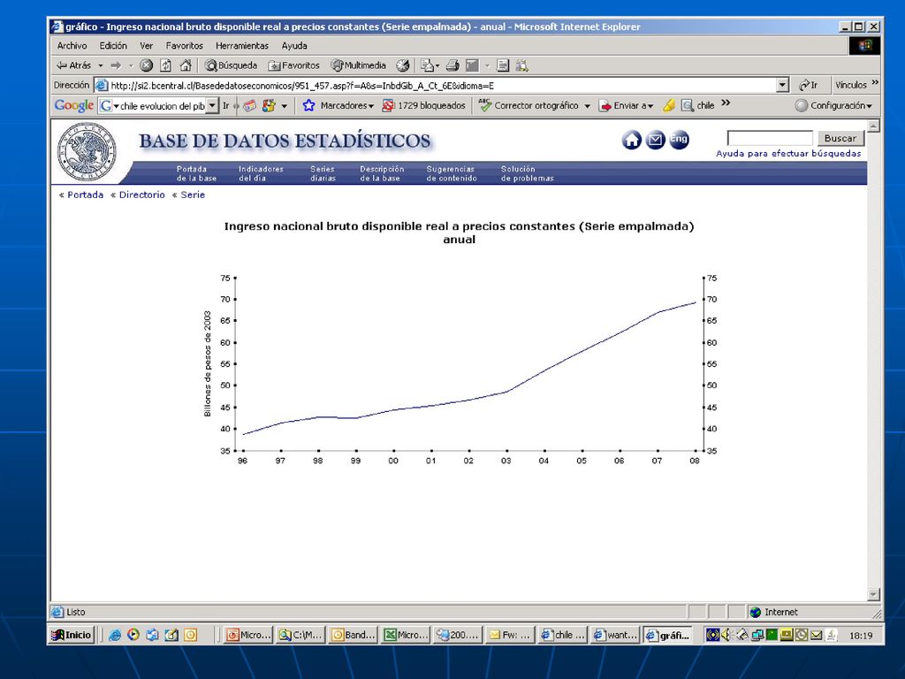Click the highlighter icon in Google toolbar
The height and width of the screenshot is (679, 905).
point(669,106)
